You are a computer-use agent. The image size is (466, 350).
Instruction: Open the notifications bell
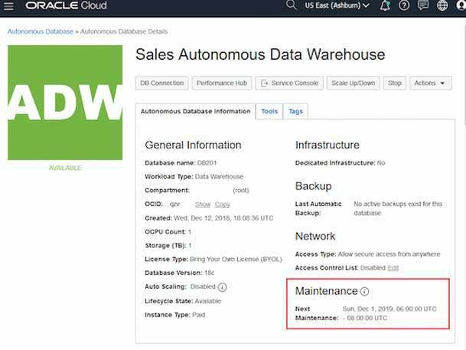pos(385,6)
